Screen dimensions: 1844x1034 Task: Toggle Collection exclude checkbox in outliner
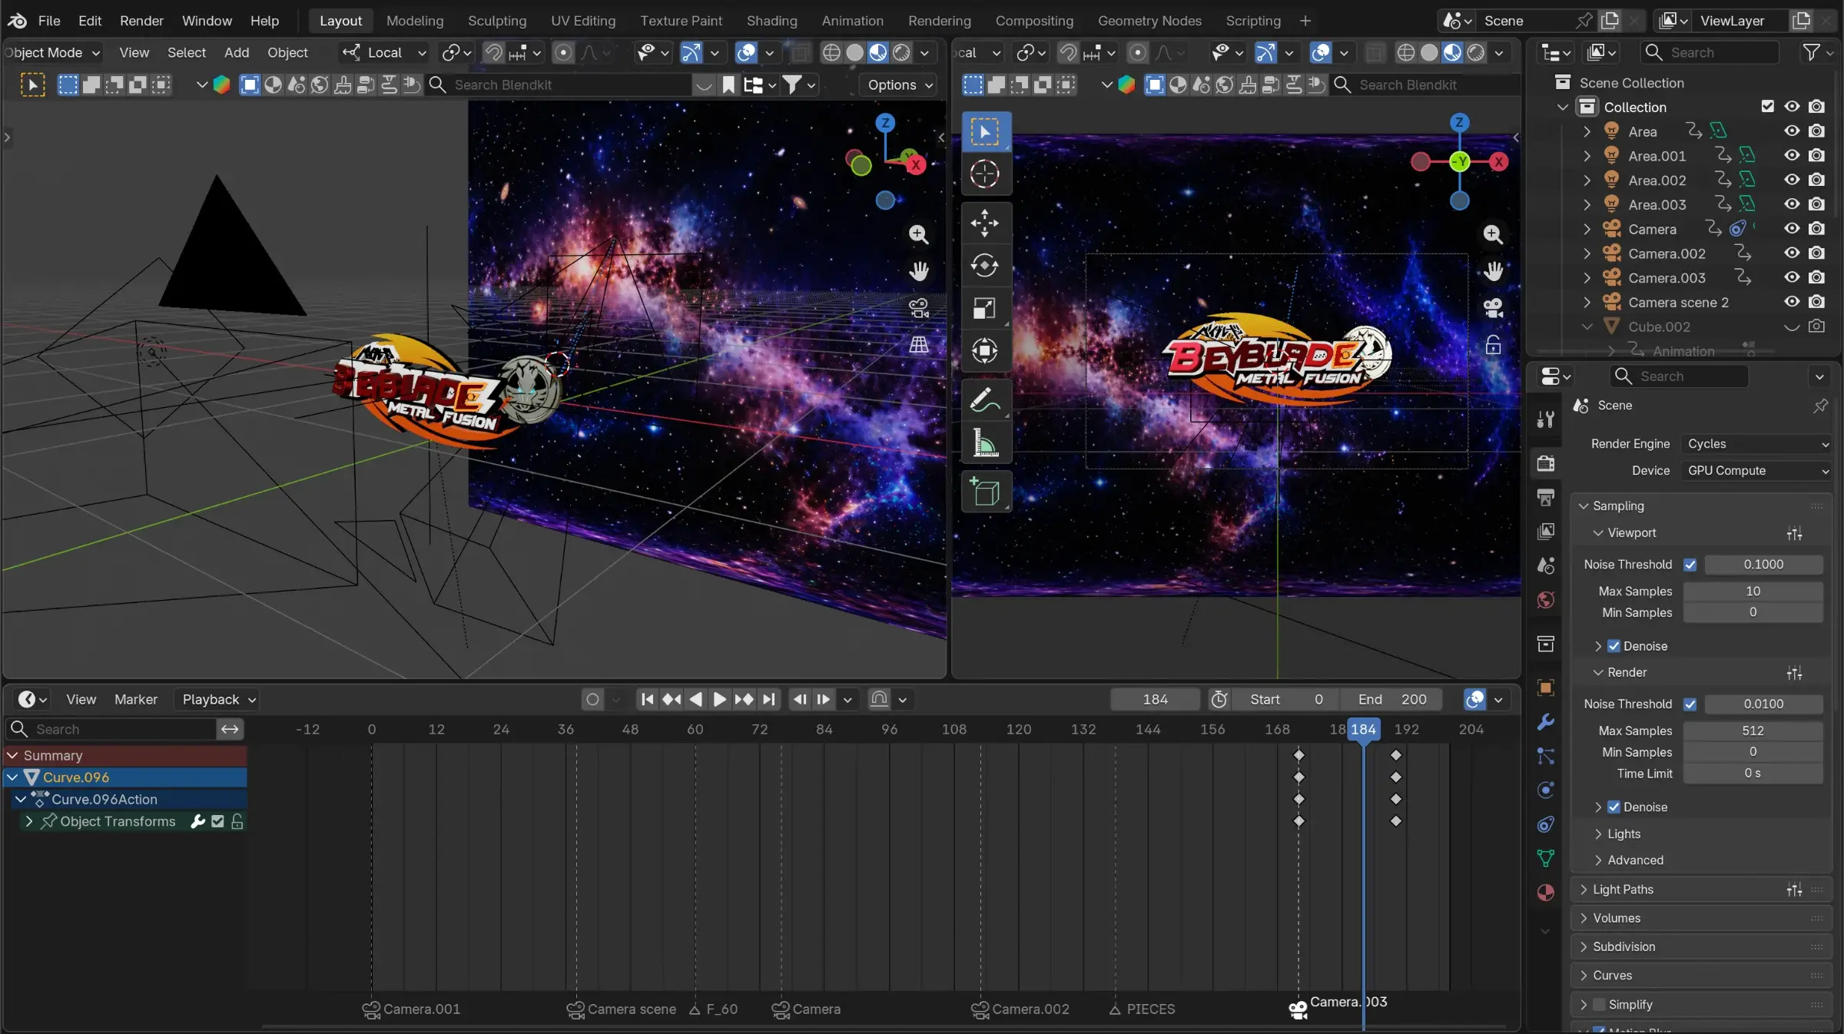1767,107
